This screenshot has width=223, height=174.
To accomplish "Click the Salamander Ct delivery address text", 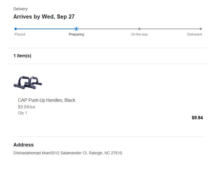I will pos(68,153).
